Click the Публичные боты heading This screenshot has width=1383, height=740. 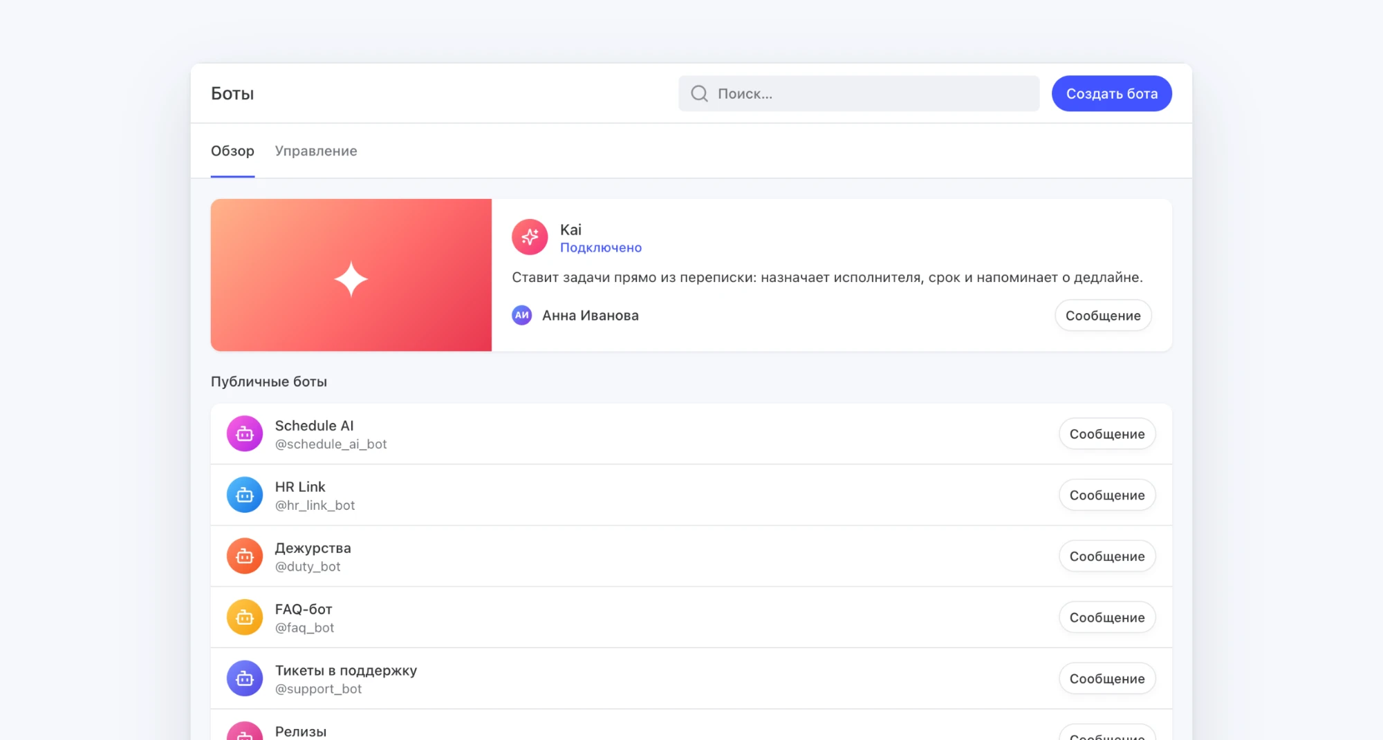tap(269, 381)
